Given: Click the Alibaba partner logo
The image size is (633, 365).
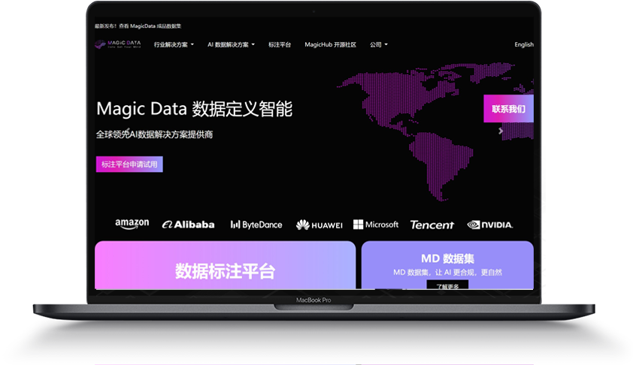Looking at the screenshot, I should coord(189,225).
